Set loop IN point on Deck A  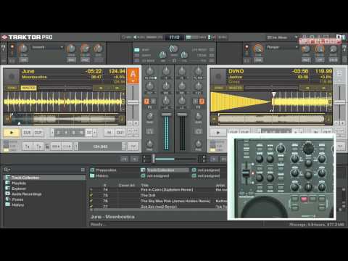click(x=109, y=133)
